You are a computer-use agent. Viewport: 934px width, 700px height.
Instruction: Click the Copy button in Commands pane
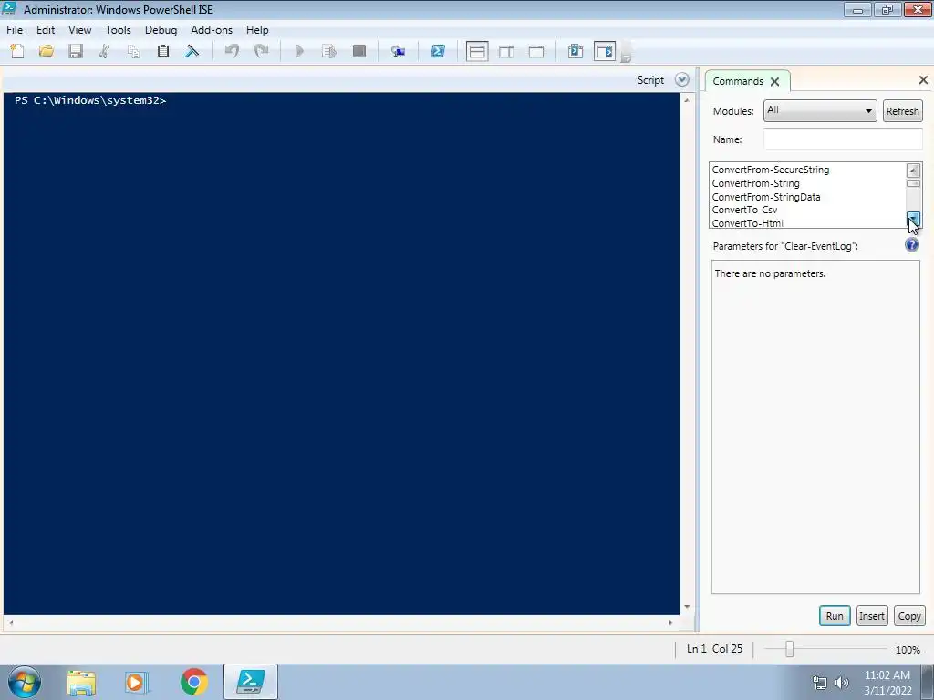point(909,616)
